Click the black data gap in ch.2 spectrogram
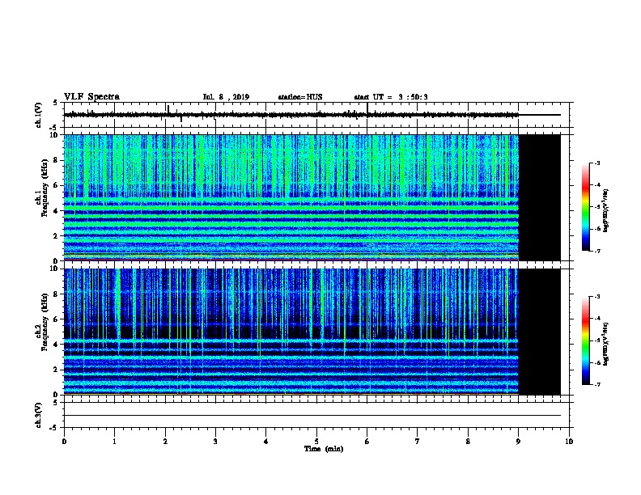 tap(540, 332)
